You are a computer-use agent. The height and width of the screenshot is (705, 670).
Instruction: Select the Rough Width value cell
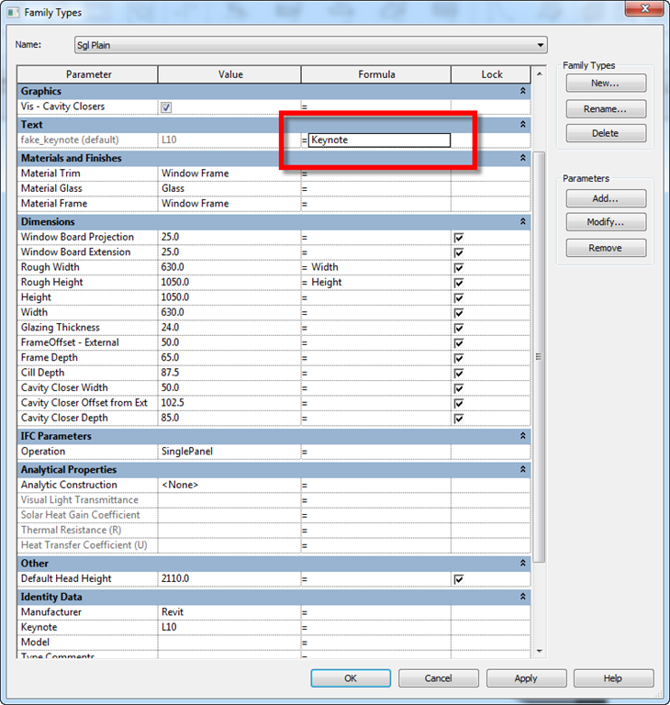point(229,267)
